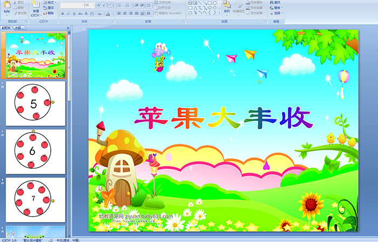Switch to the Slides (幻灯片) tab
378x242 pixels.
pos(6,27)
